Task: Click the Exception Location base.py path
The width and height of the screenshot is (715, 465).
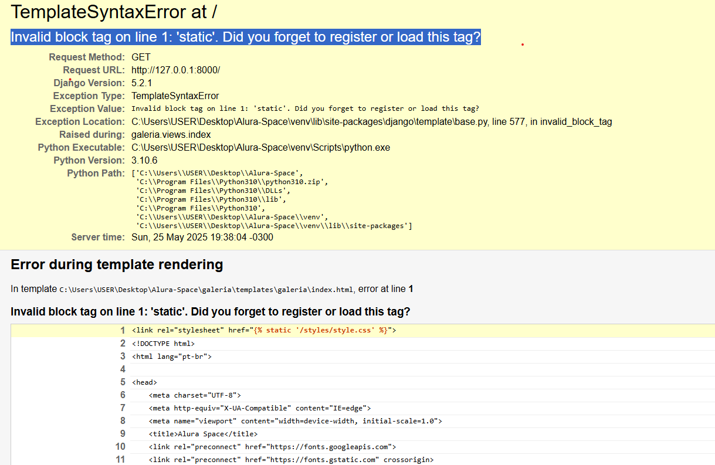Action: [371, 121]
